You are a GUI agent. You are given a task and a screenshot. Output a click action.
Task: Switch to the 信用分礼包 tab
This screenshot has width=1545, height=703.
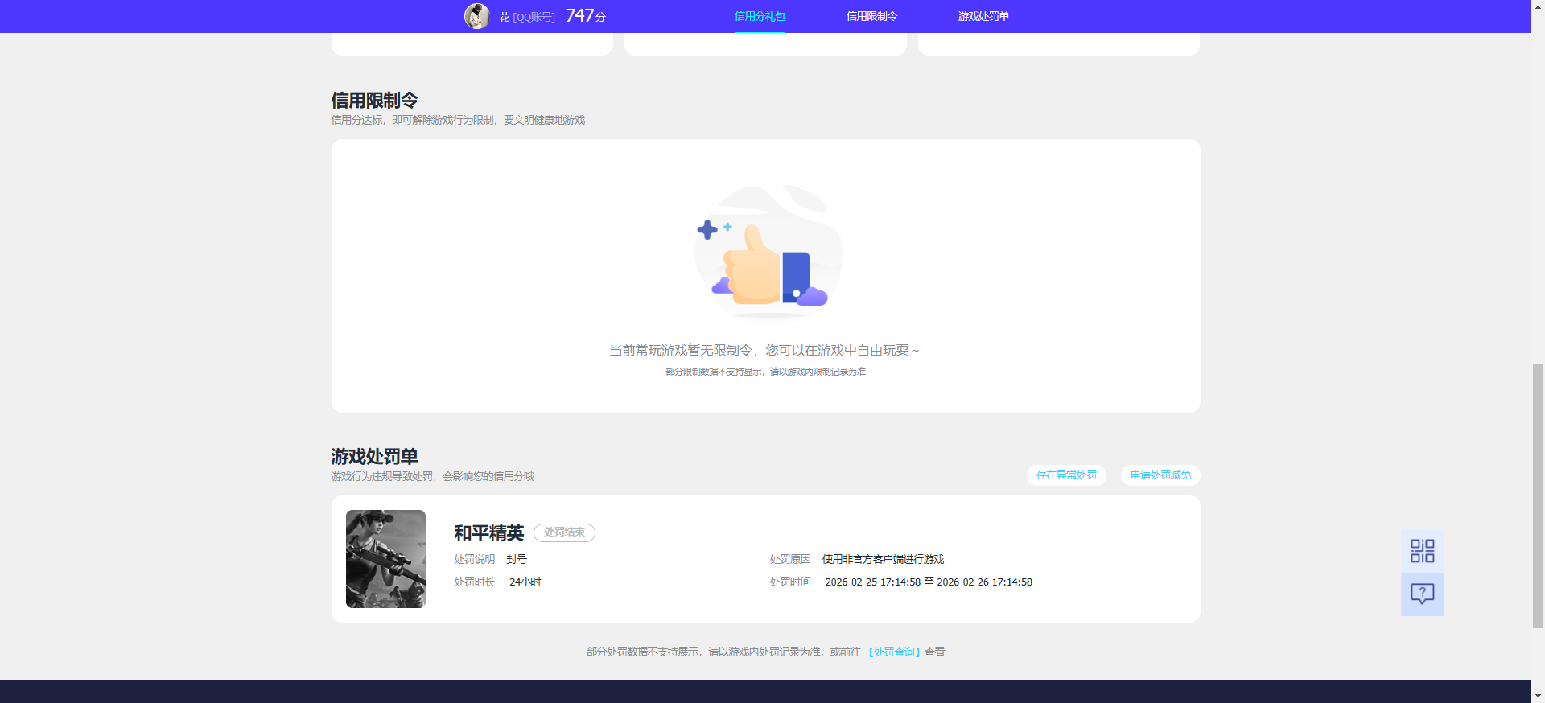tap(760, 16)
